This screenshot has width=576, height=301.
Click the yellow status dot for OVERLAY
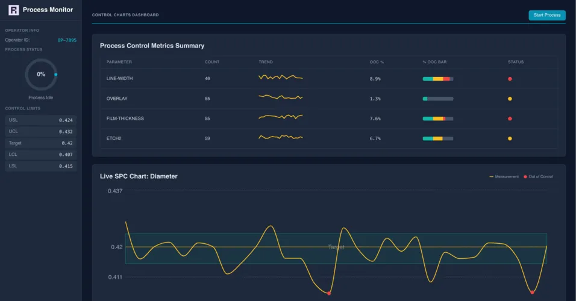point(510,99)
